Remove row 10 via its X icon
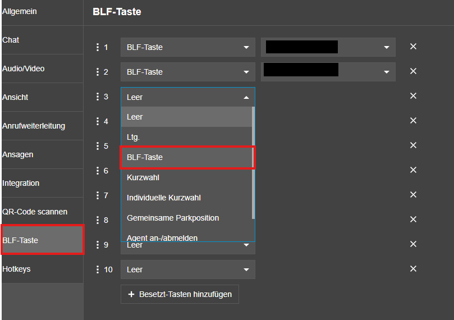Image resolution: width=454 pixels, height=320 pixels. [413, 269]
